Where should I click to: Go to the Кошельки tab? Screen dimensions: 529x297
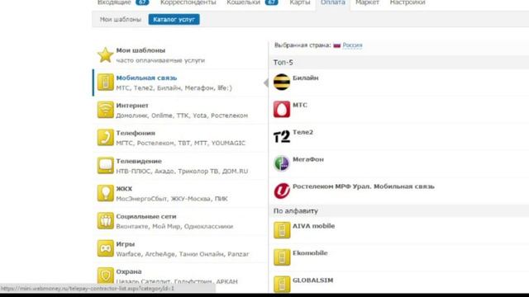click(243, 2)
